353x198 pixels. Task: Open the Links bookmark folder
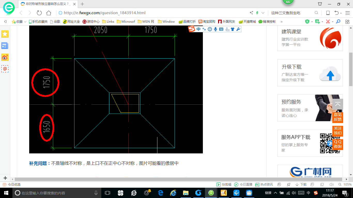pos(108,22)
